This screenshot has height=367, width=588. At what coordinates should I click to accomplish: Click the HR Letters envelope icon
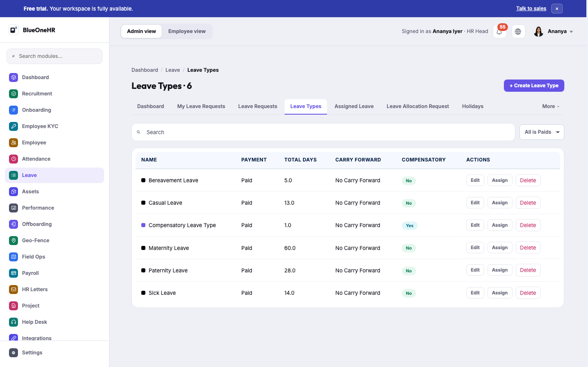tap(13, 289)
